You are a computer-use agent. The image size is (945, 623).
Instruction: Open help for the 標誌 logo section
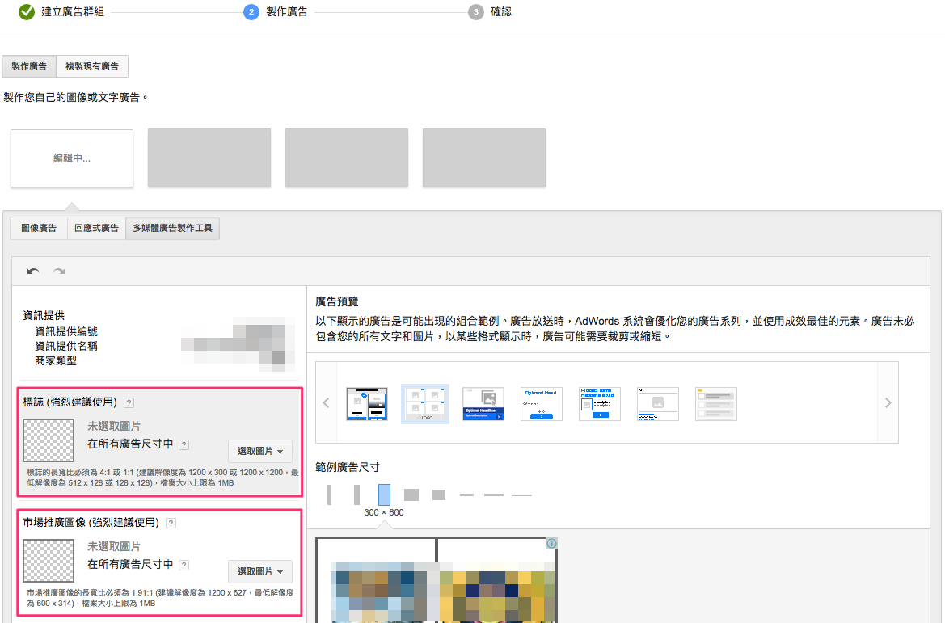(x=129, y=402)
